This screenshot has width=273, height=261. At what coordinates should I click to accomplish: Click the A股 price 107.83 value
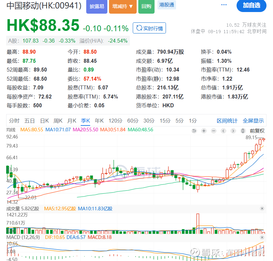[31, 41]
